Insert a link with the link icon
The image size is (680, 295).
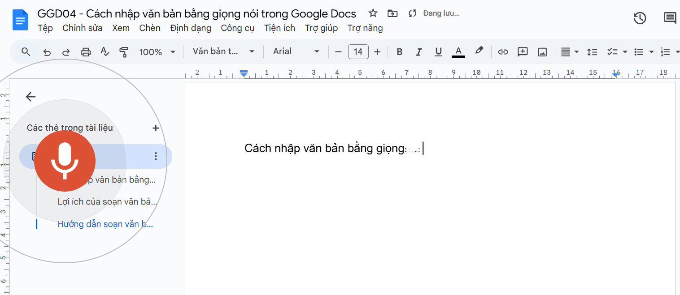[503, 51]
